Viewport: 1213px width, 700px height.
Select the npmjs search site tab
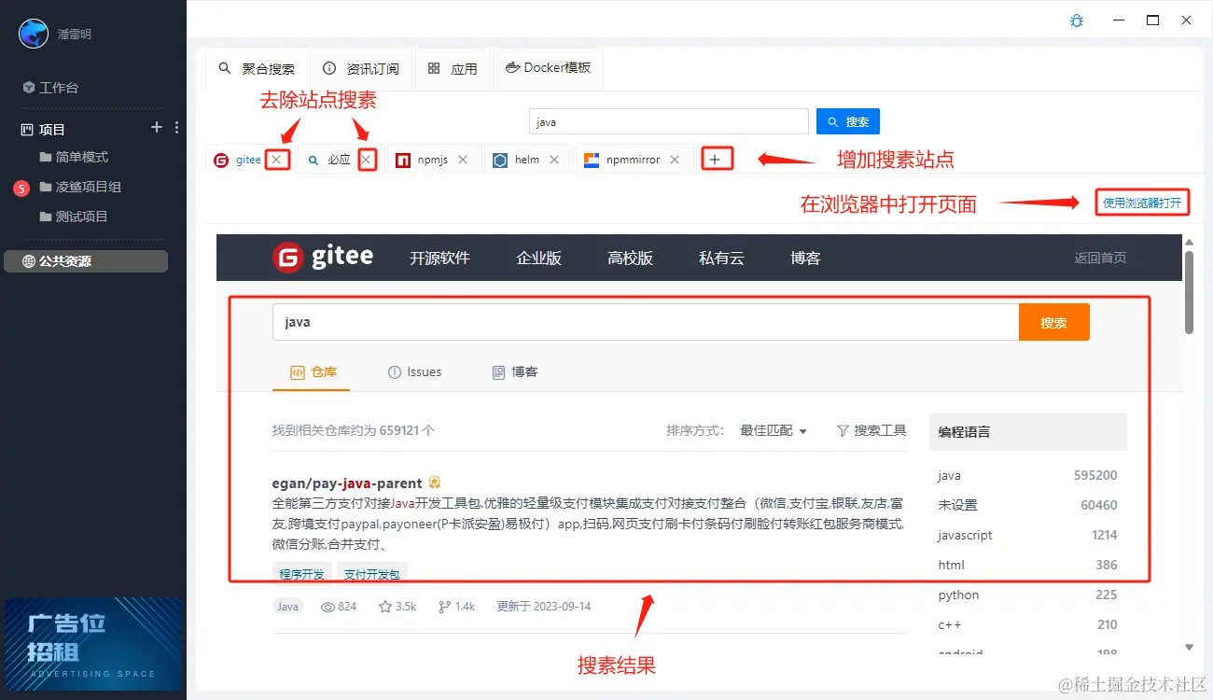tap(422, 160)
